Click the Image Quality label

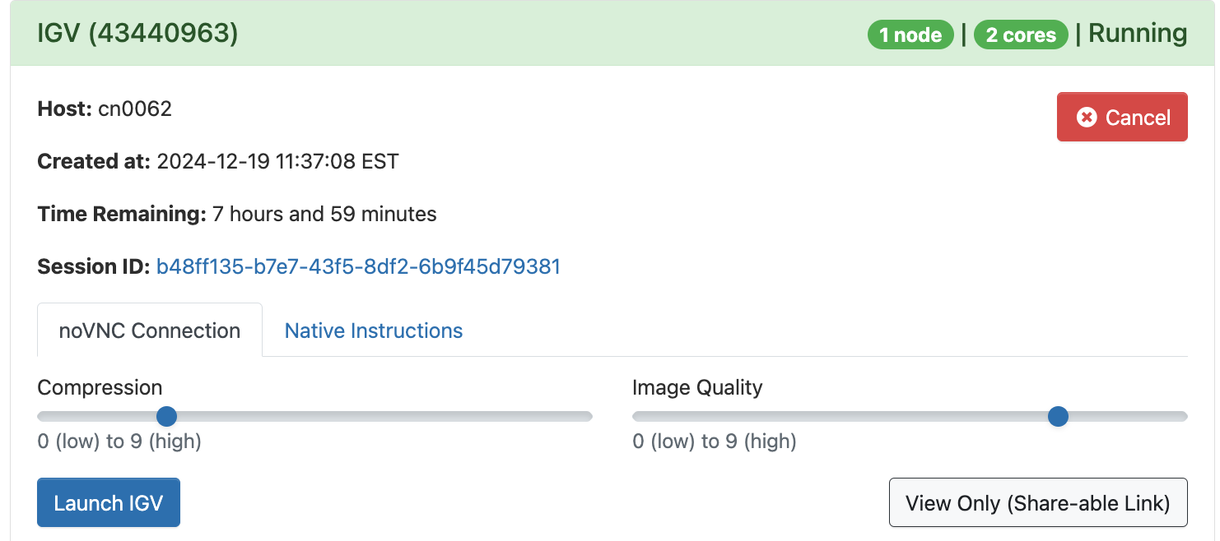pos(697,387)
